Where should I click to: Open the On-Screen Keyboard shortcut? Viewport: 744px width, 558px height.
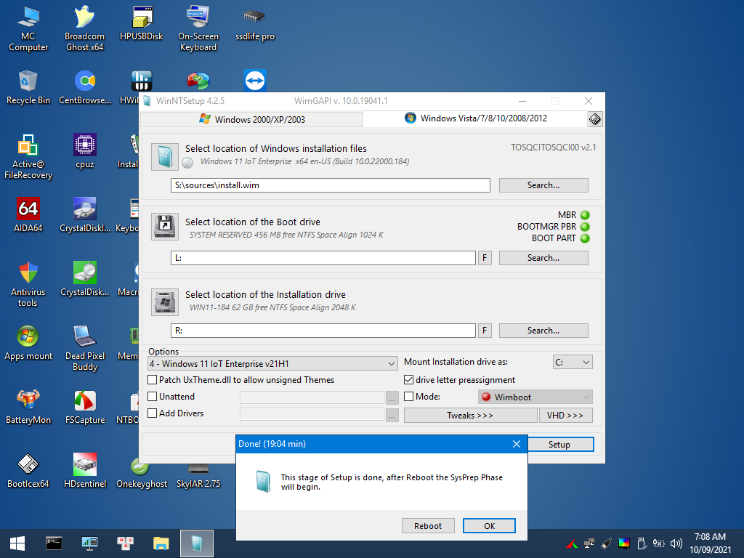198,29
